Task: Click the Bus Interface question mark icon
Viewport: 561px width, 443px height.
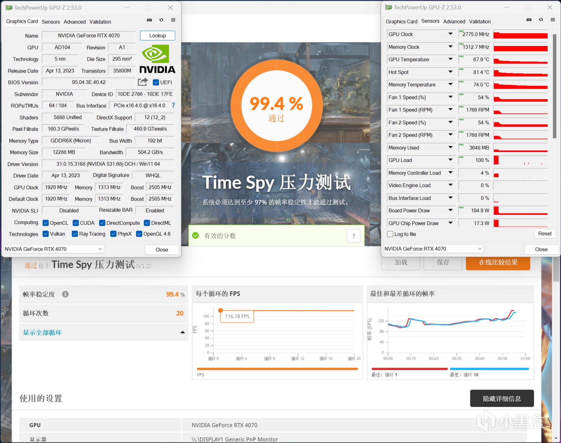Action: (173, 105)
